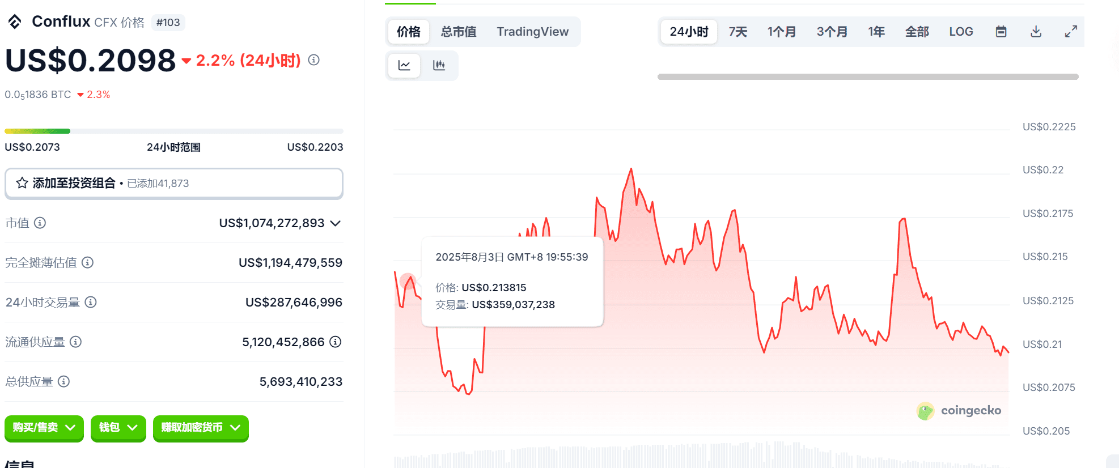Expand the 市值 value dropdown chevron
Screen dimensions: 1119x468
coord(336,223)
